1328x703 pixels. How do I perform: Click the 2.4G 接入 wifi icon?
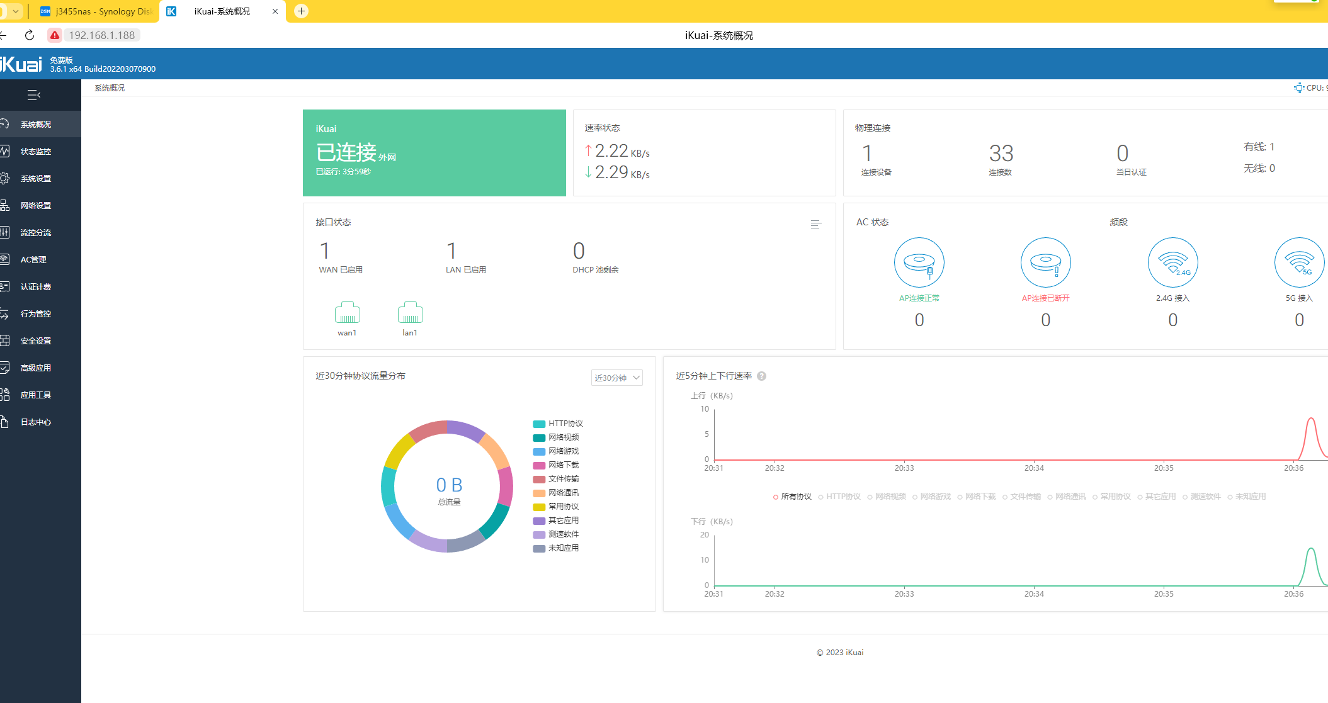(1173, 262)
